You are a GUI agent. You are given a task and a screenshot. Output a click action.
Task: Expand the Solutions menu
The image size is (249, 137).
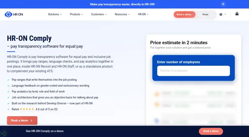(x=55, y=14)
